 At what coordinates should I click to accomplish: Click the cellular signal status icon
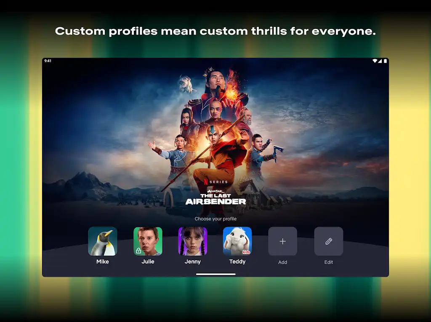pyautogui.click(x=380, y=61)
